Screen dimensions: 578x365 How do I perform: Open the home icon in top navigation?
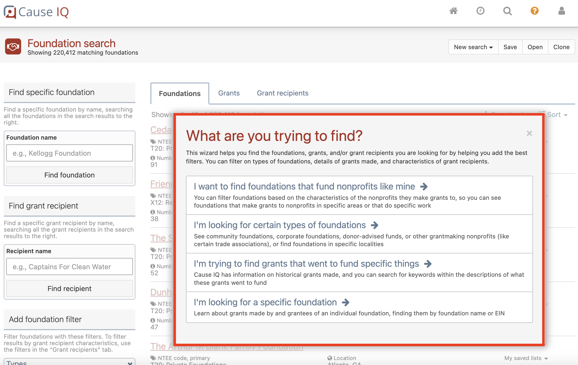point(453,11)
